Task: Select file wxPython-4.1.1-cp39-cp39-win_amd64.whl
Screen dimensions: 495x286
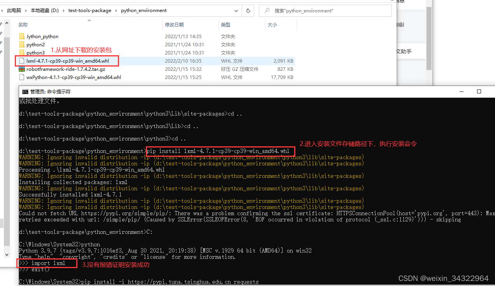Action: 74,77
